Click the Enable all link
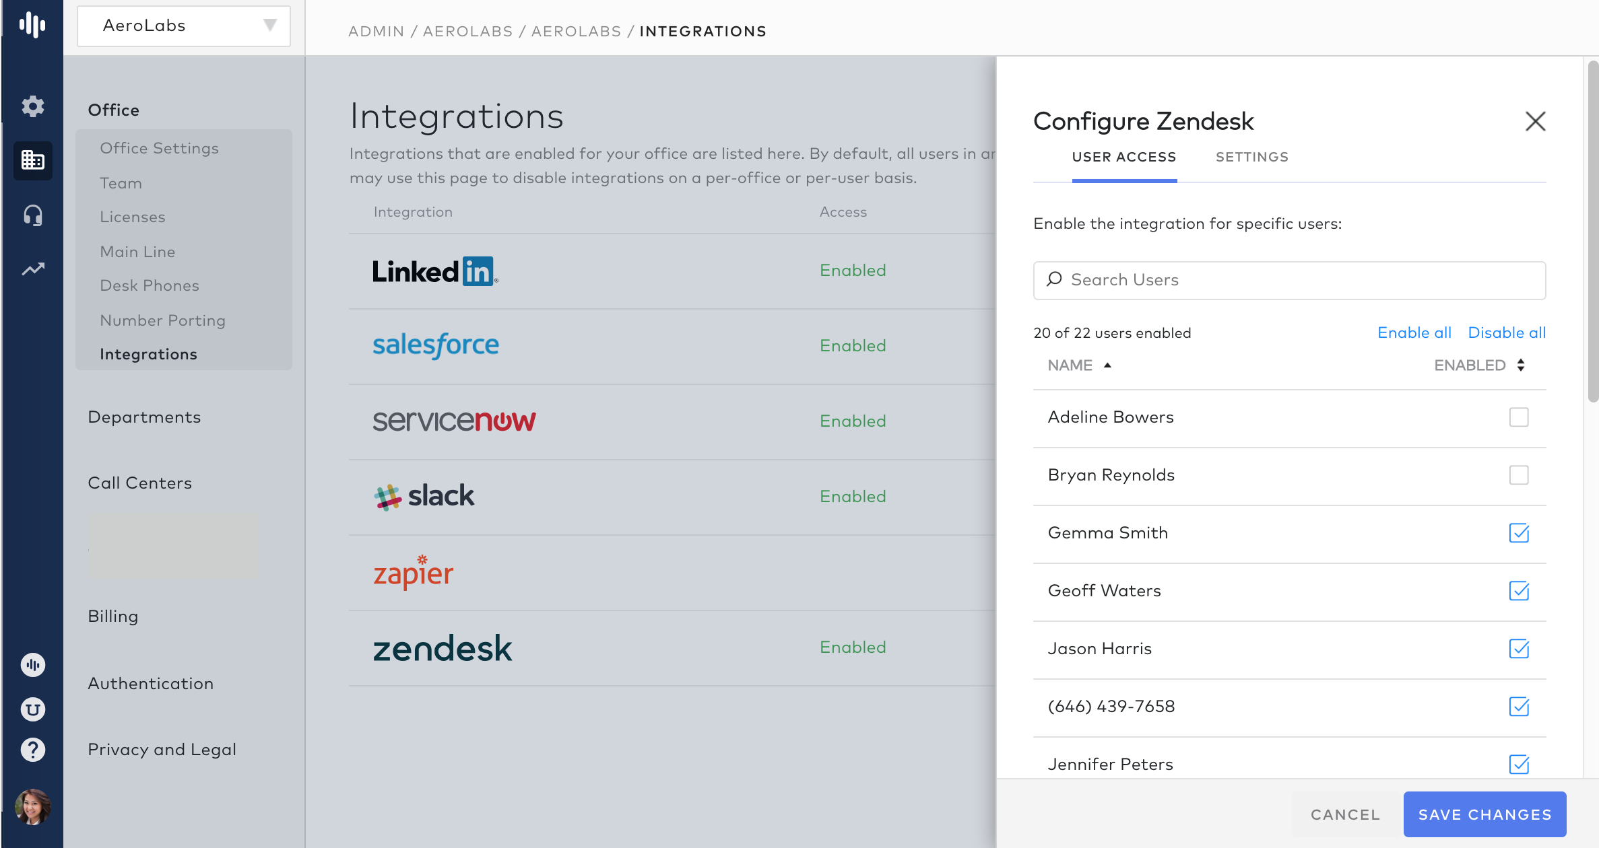 [1414, 332]
